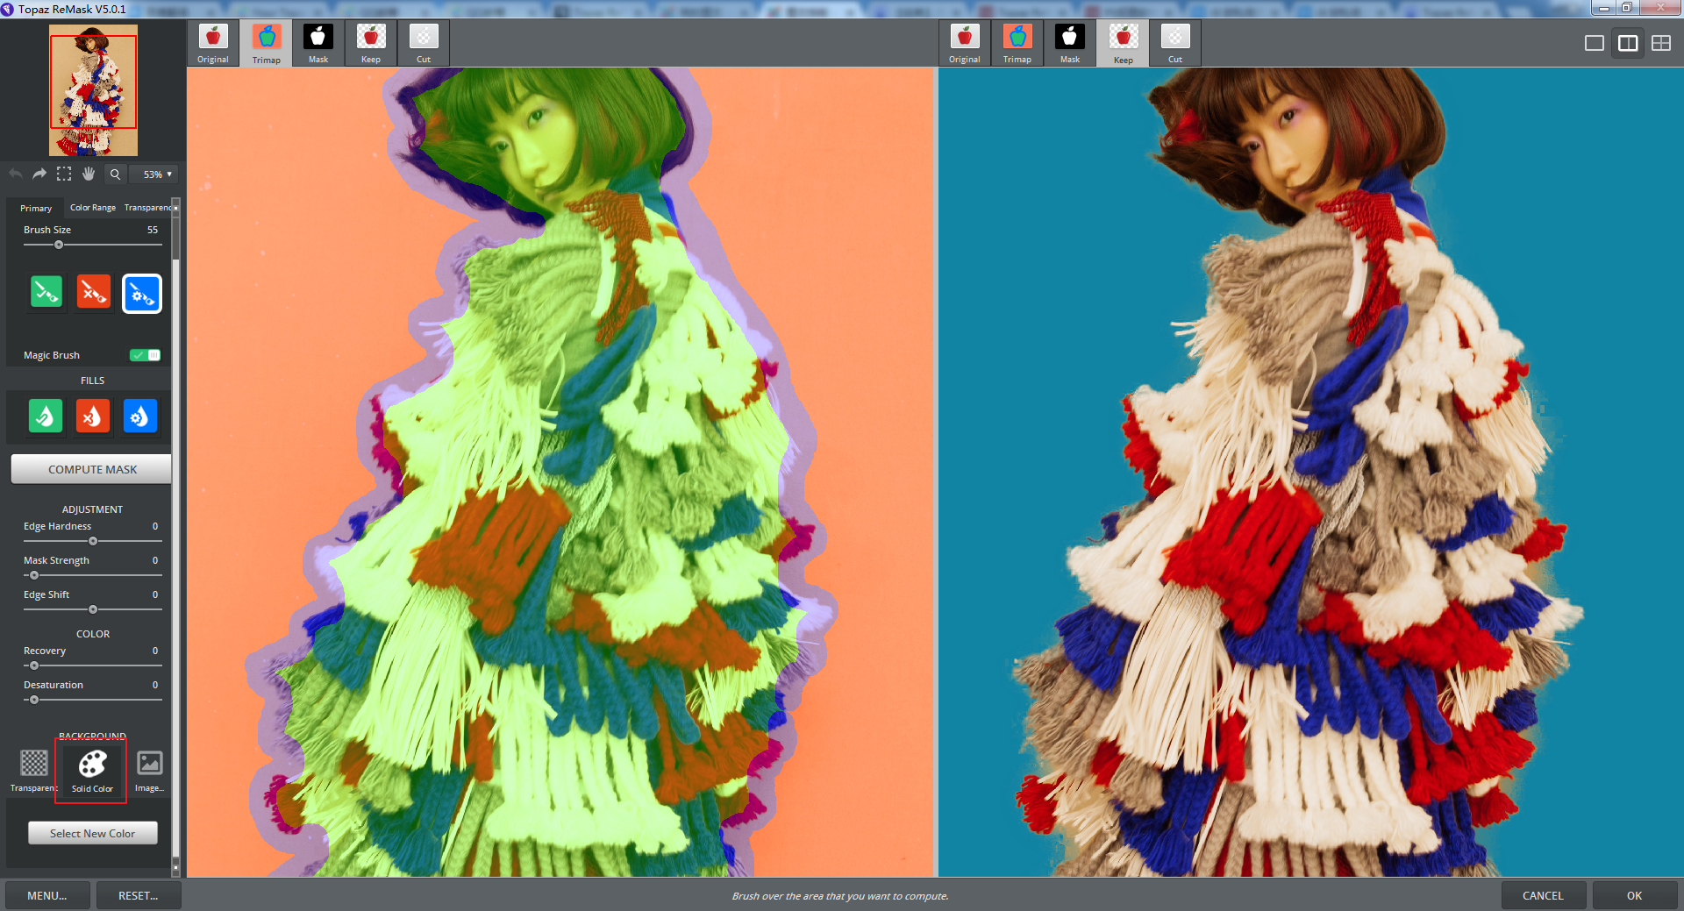Click the CANCEL button
This screenshot has height=911, width=1684.
[1543, 895]
